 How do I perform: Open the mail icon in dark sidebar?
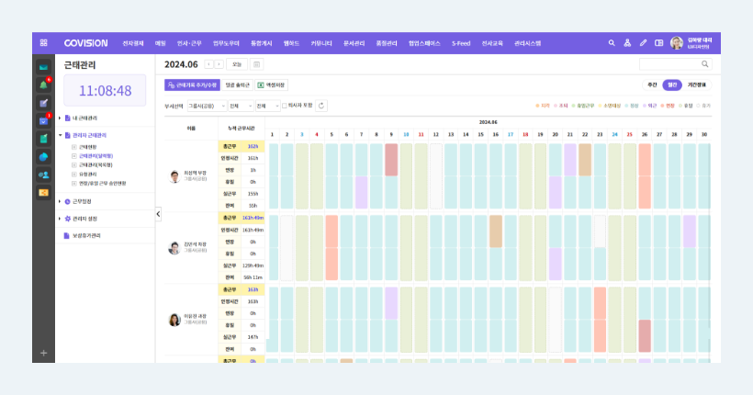point(44,67)
